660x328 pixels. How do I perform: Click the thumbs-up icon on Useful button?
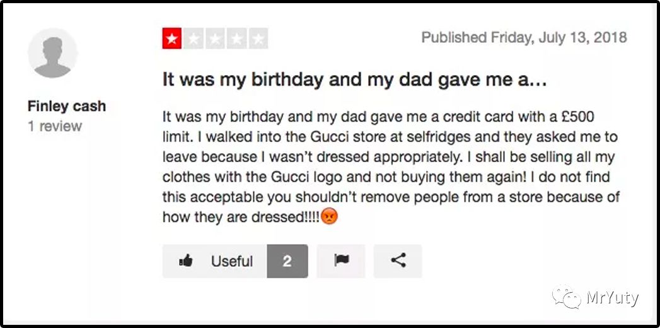pos(186,261)
